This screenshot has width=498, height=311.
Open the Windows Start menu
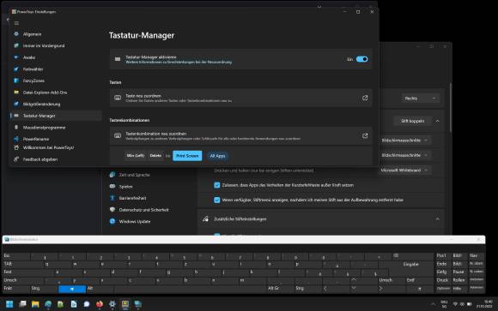coord(9,304)
